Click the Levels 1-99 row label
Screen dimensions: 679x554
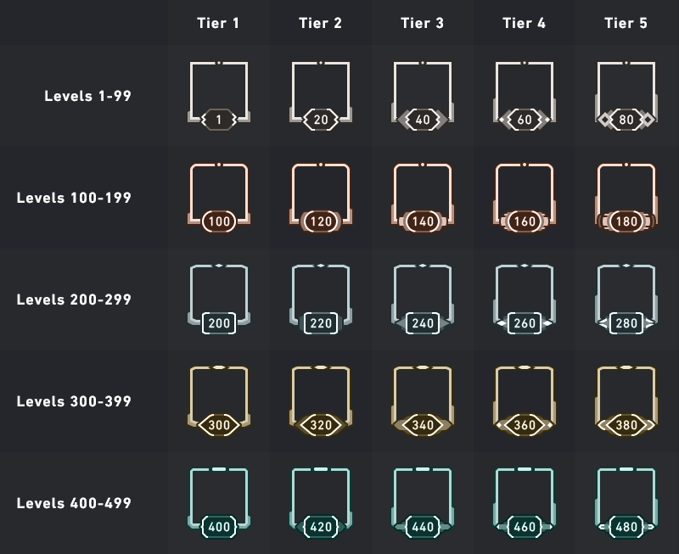click(87, 96)
